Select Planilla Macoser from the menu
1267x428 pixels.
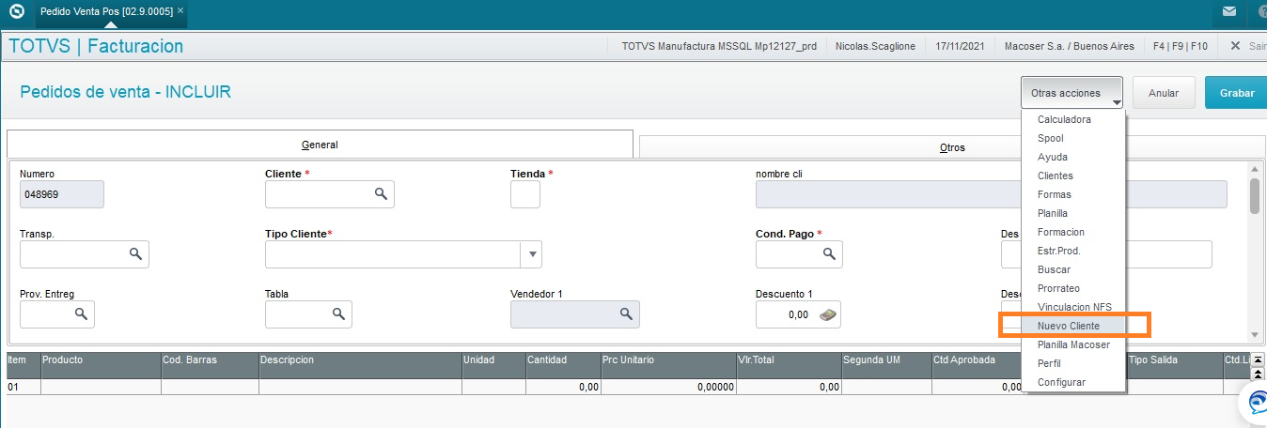[1072, 344]
